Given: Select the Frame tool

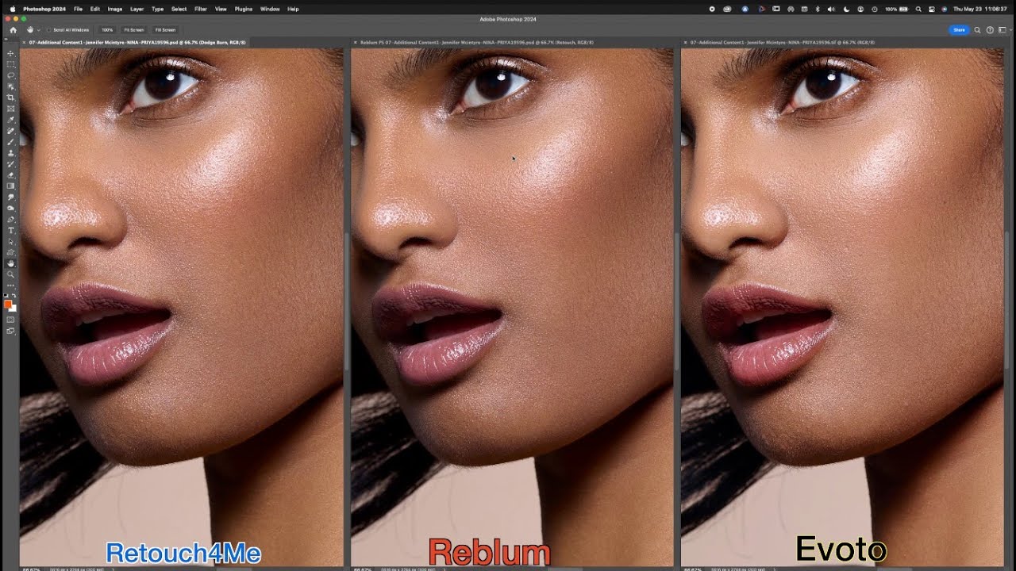Looking at the screenshot, I should coord(10,109).
